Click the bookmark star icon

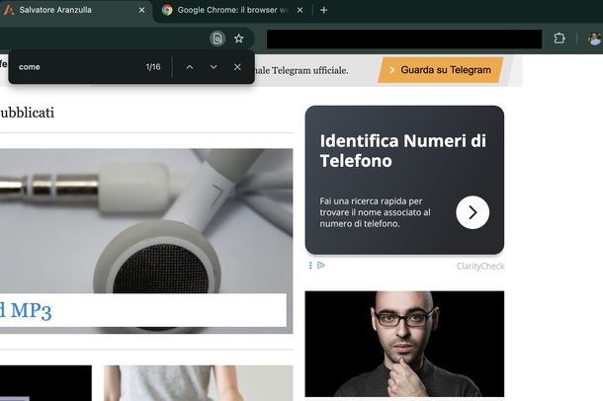pyautogui.click(x=239, y=39)
